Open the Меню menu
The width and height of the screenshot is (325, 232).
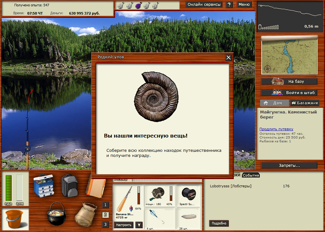tap(244, 4)
